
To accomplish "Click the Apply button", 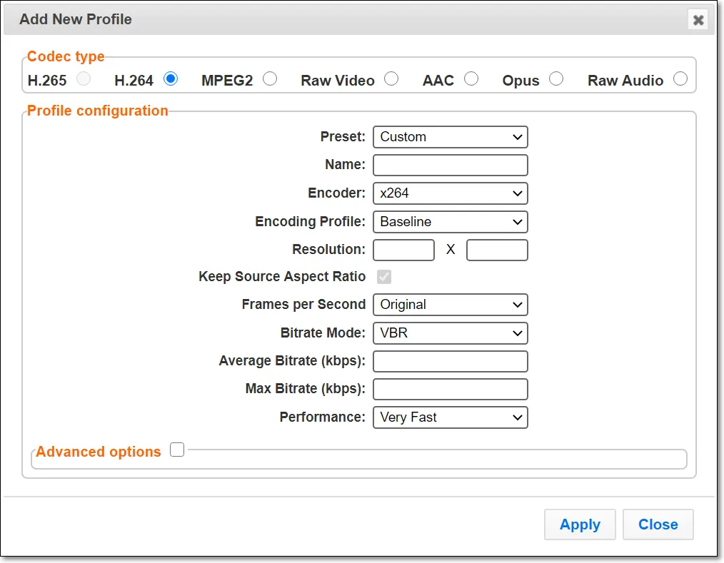I will 579,524.
